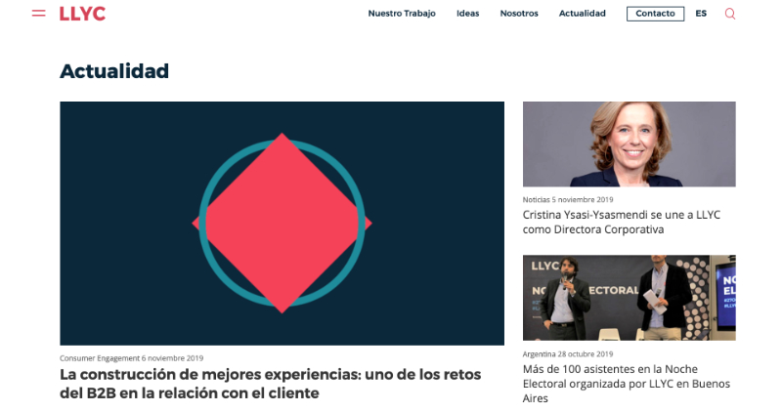782x412 pixels.
Task: Open the Noche Electoral Buenos Aires headline
Action: tap(627, 383)
